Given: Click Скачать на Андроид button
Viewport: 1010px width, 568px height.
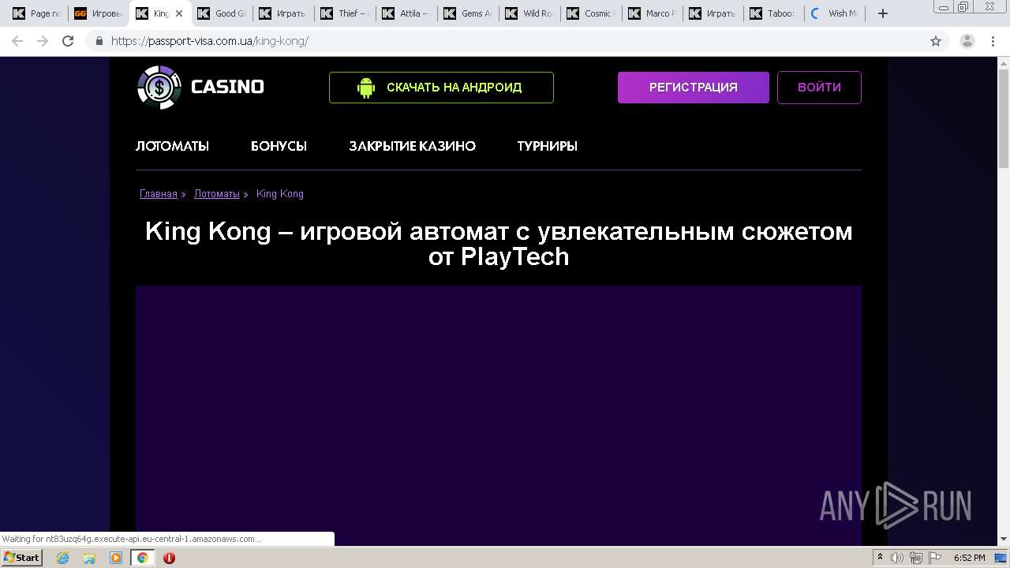Looking at the screenshot, I should [x=441, y=88].
